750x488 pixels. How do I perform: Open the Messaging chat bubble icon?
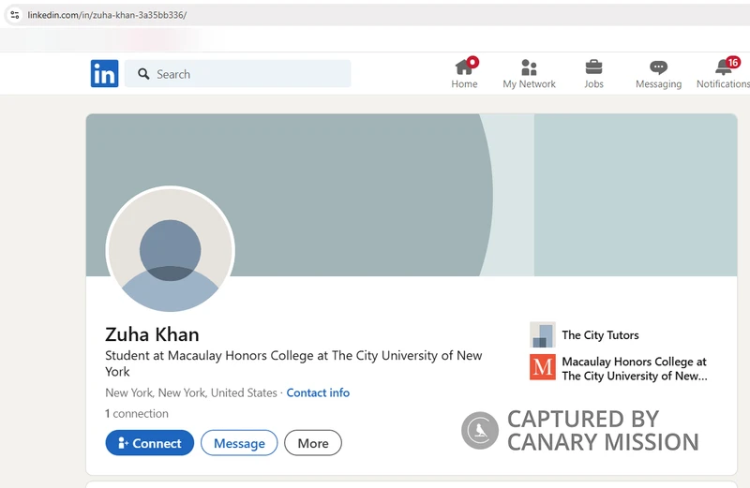coord(658,67)
